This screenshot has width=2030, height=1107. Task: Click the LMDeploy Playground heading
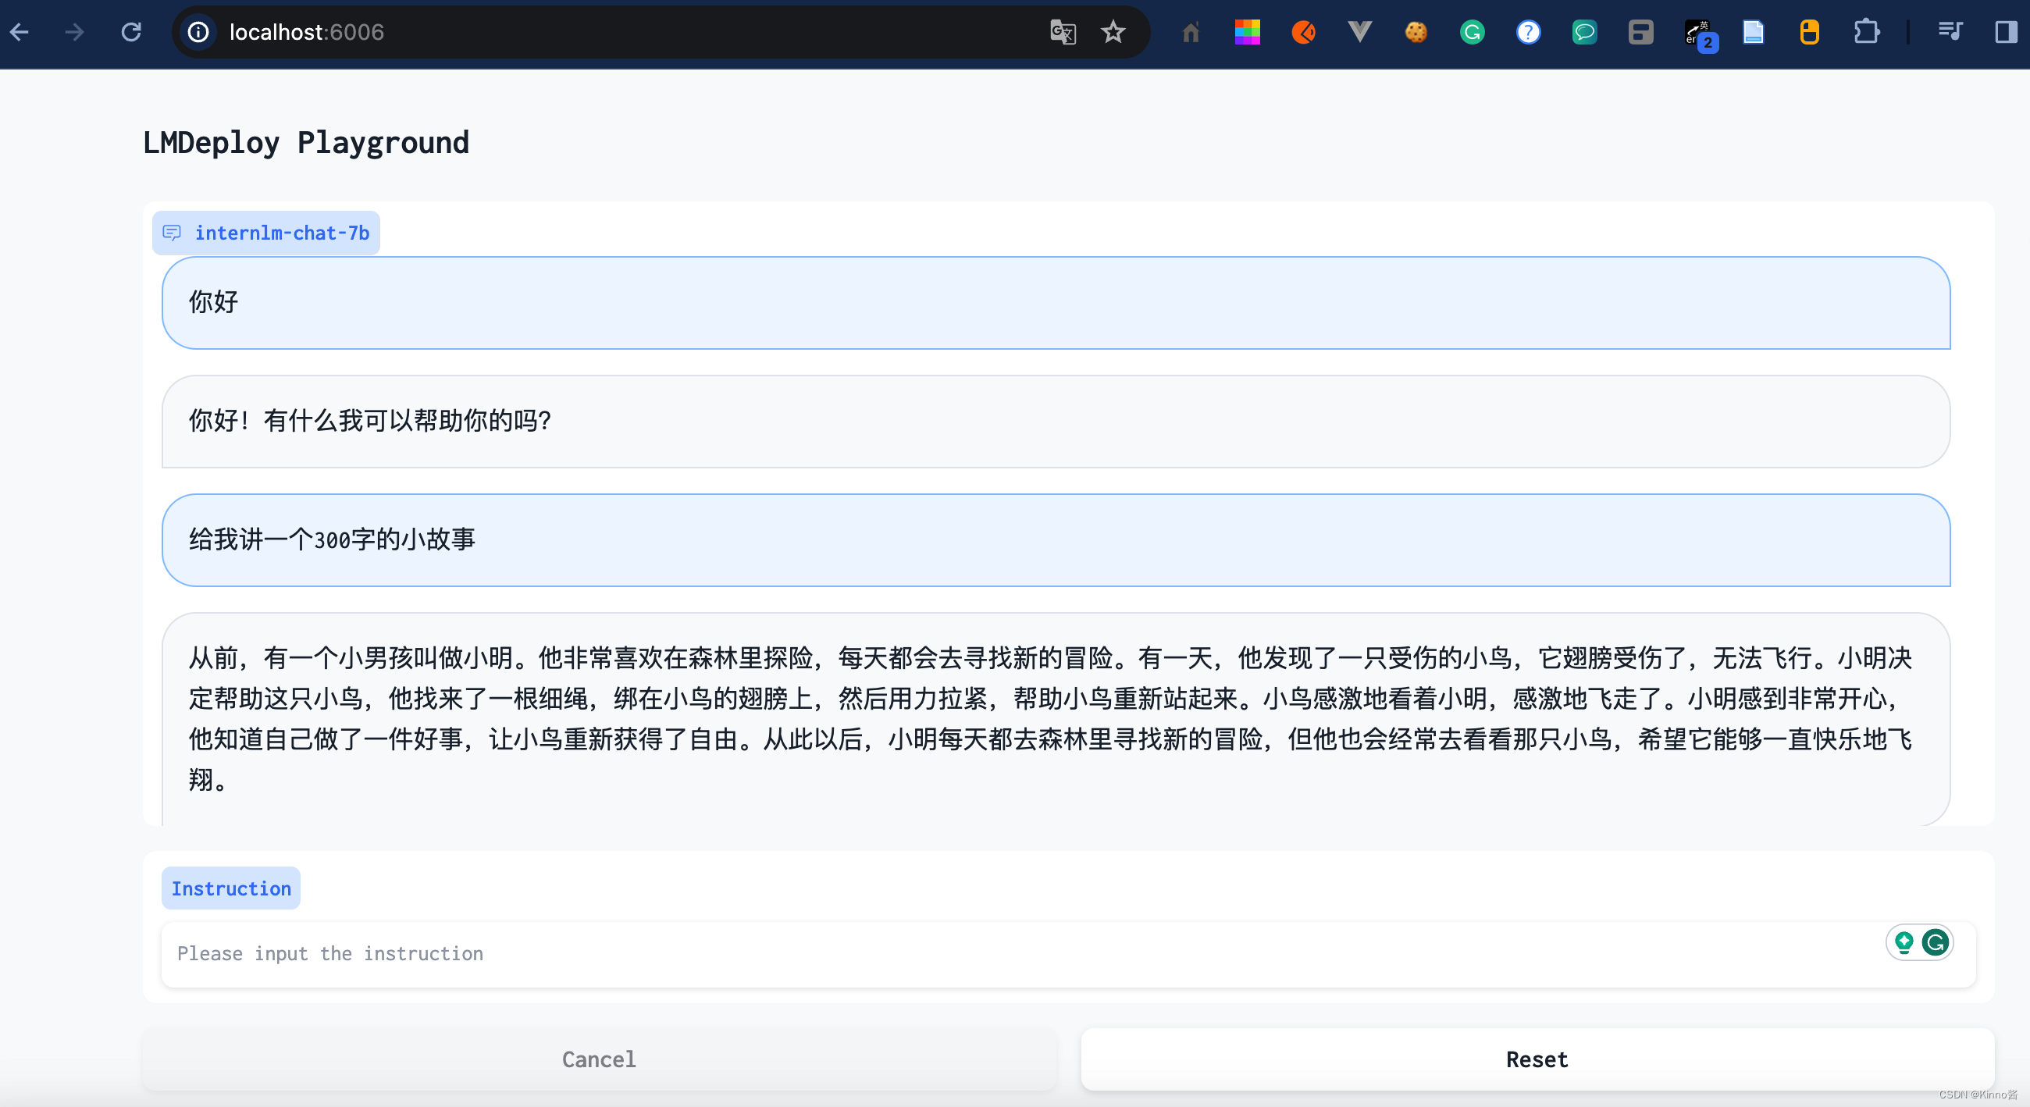(x=306, y=144)
